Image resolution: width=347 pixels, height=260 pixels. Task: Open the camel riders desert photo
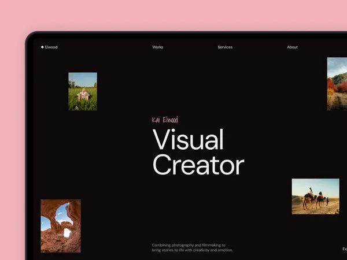315,196
